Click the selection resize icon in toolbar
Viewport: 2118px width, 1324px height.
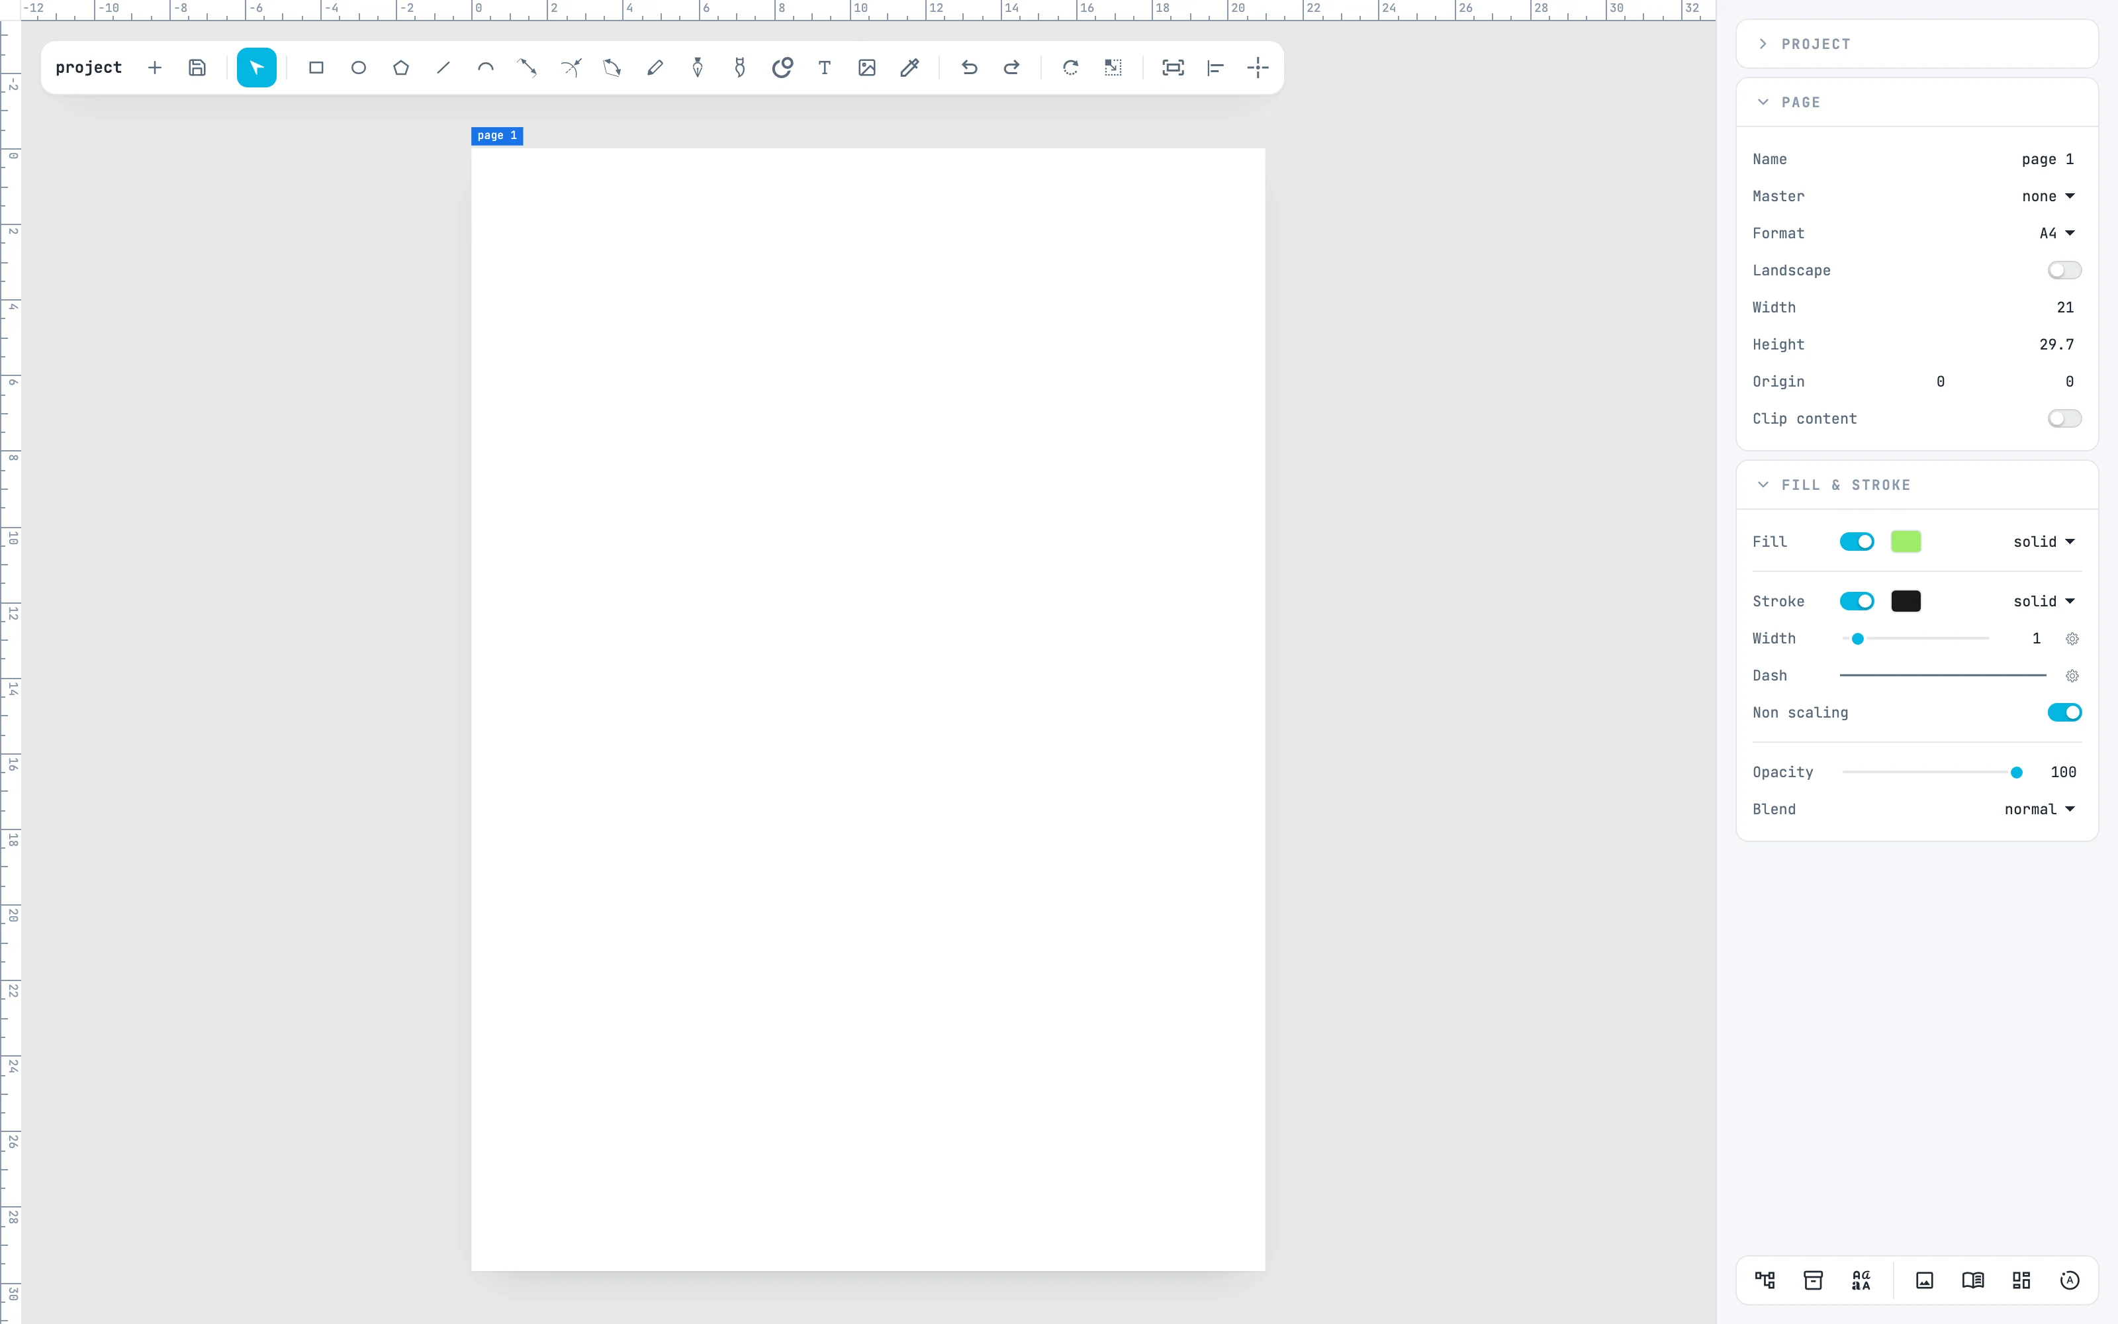pyautogui.click(x=1113, y=68)
